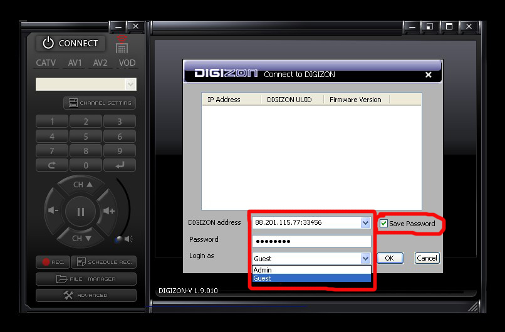Raise volume with the speaker plus button
Screen dimensions: 505x332
pyautogui.click(x=109, y=211)
